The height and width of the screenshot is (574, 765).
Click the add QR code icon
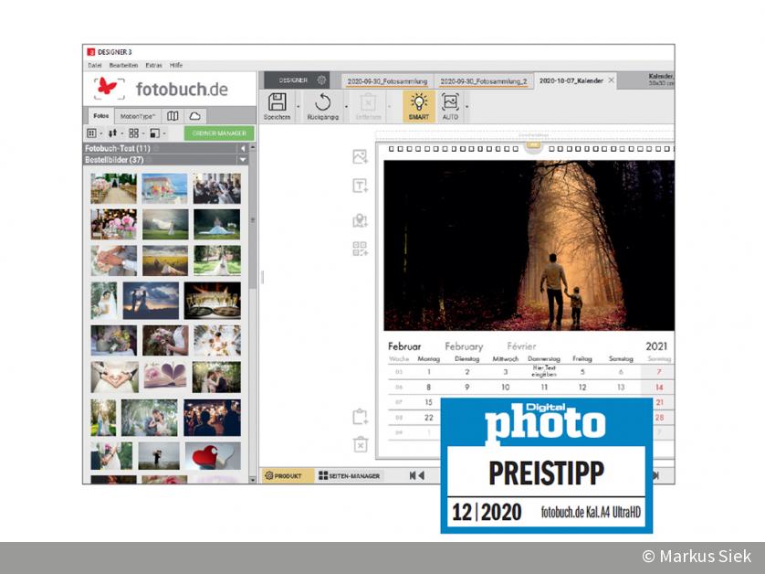[360, 249]
